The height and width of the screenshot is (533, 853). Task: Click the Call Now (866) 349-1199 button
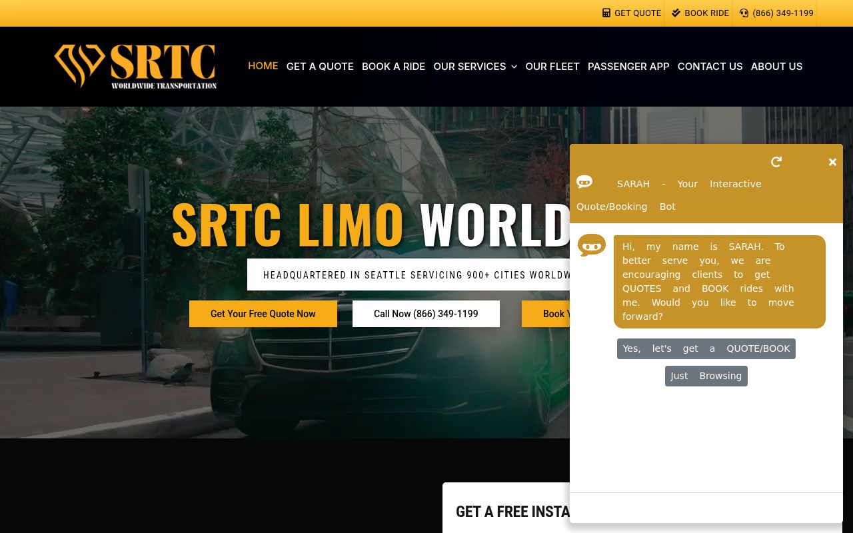[426, 314]
